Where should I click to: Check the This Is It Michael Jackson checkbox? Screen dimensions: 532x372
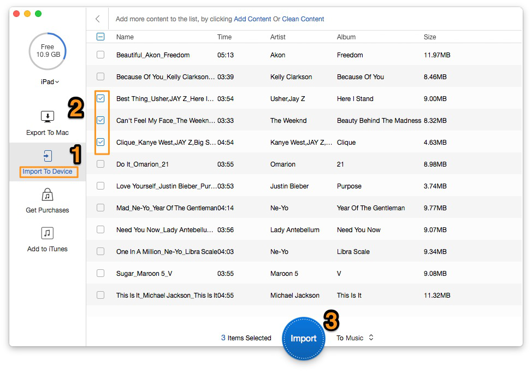(101, 295)
